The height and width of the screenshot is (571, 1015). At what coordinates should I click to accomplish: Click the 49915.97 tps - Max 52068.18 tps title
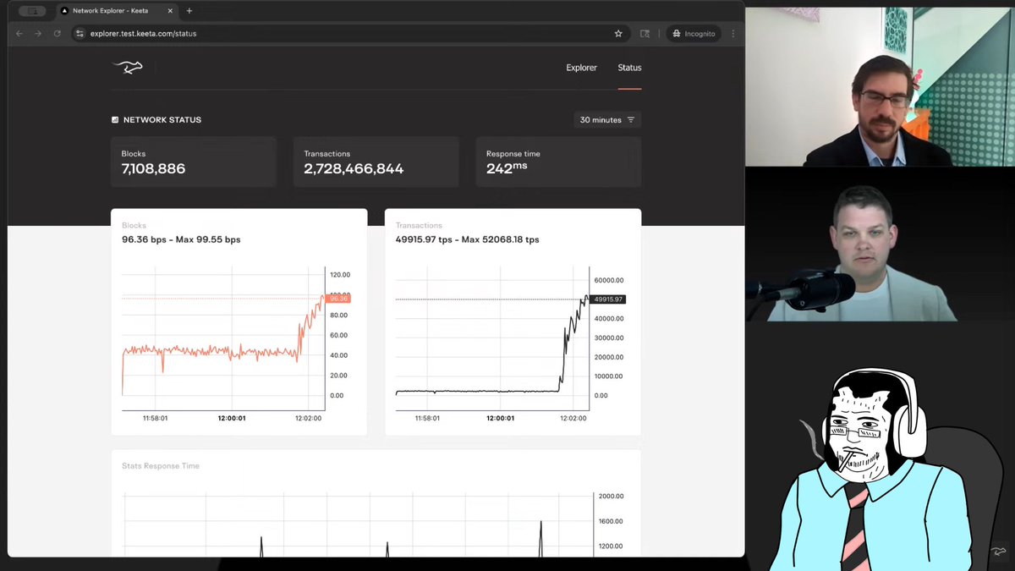pyautogui.click(x=467, y=239)
